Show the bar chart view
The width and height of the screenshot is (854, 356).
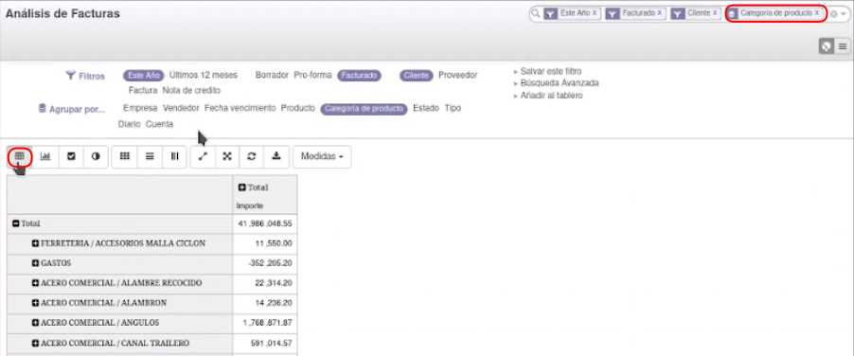pos(45,156)
